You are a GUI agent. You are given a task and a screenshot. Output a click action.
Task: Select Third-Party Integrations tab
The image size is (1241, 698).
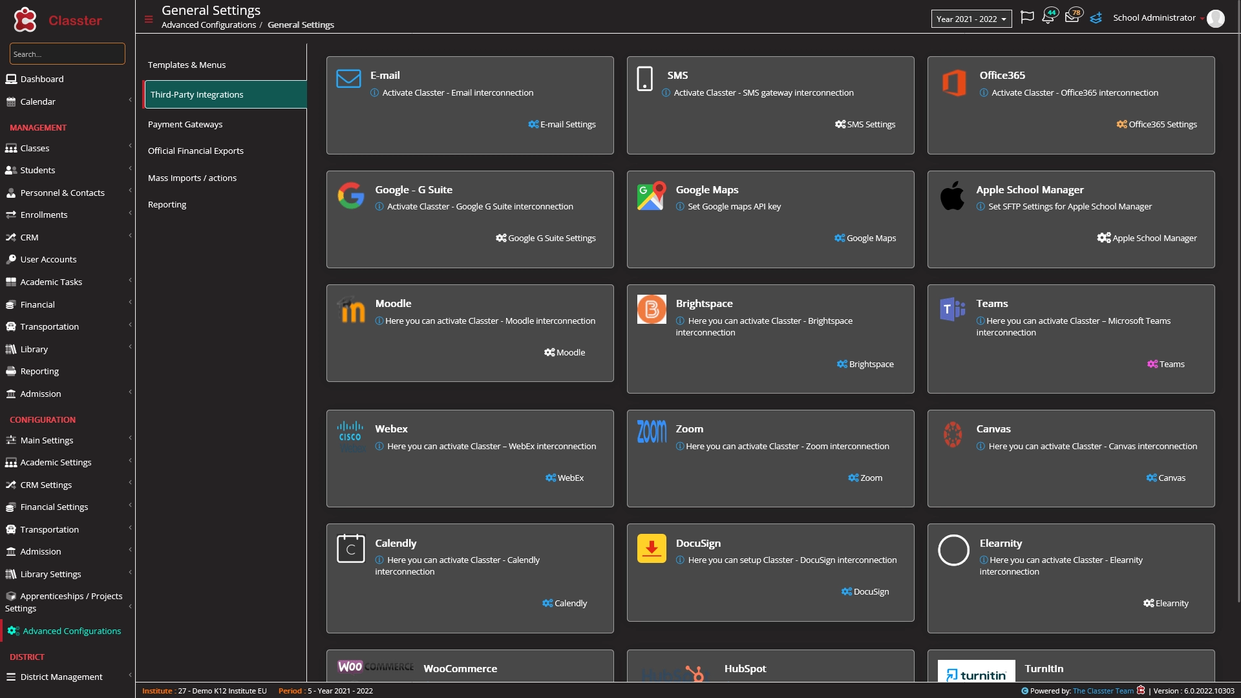tap(225, 94)
